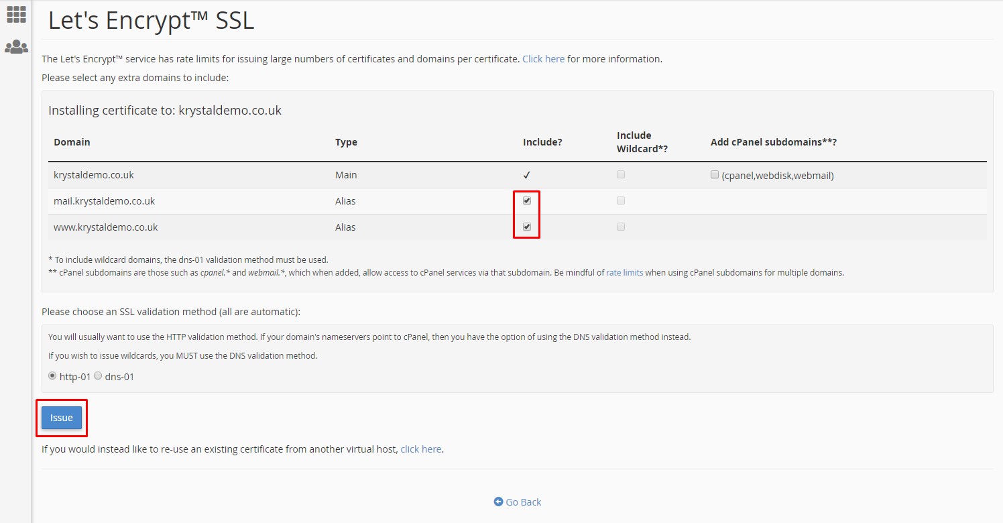Open the rate limits information via Click here
The height and width of the screenshot is (523, 1003).
coord(543,58)
